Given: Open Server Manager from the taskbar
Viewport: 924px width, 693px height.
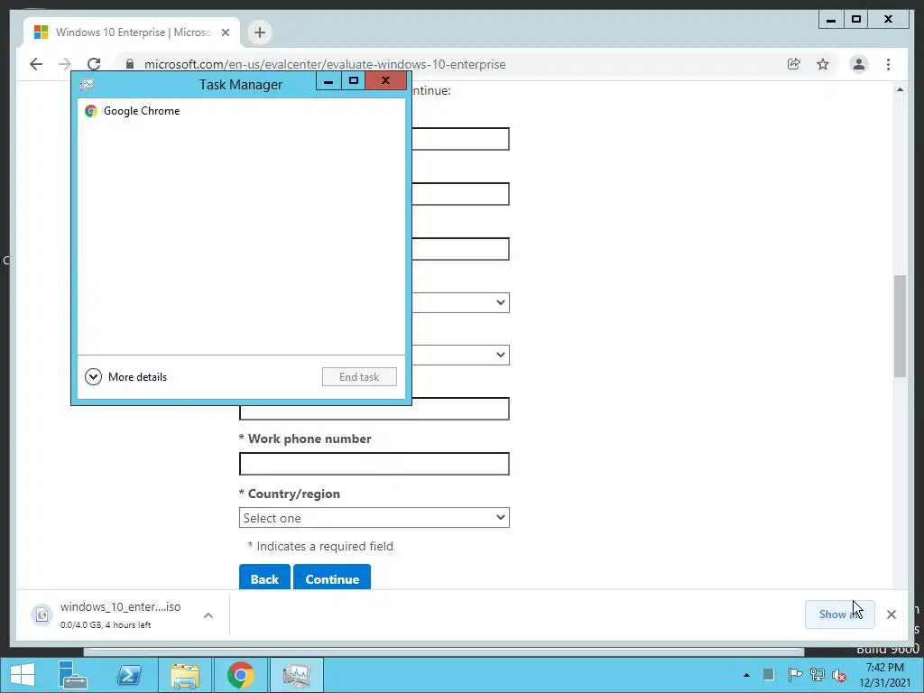Looking at the screenshot, I should 72,675.
